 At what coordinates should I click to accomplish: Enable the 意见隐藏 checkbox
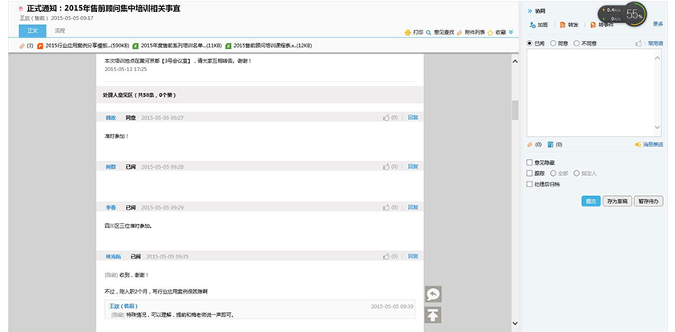pyautogui.click(x=530, y=162)
